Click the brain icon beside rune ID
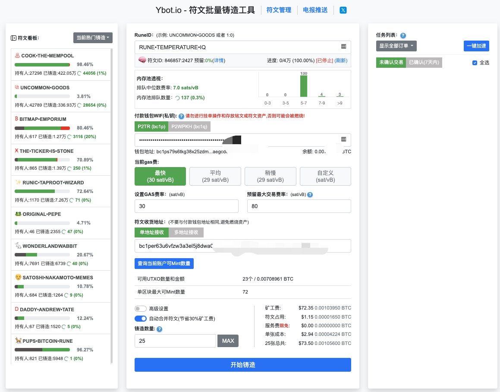500x392 pixels. 142,60
